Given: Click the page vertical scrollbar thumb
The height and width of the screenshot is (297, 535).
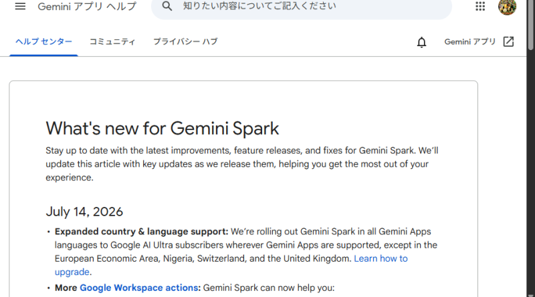Looking at the screenshot, I should point(530,25).
